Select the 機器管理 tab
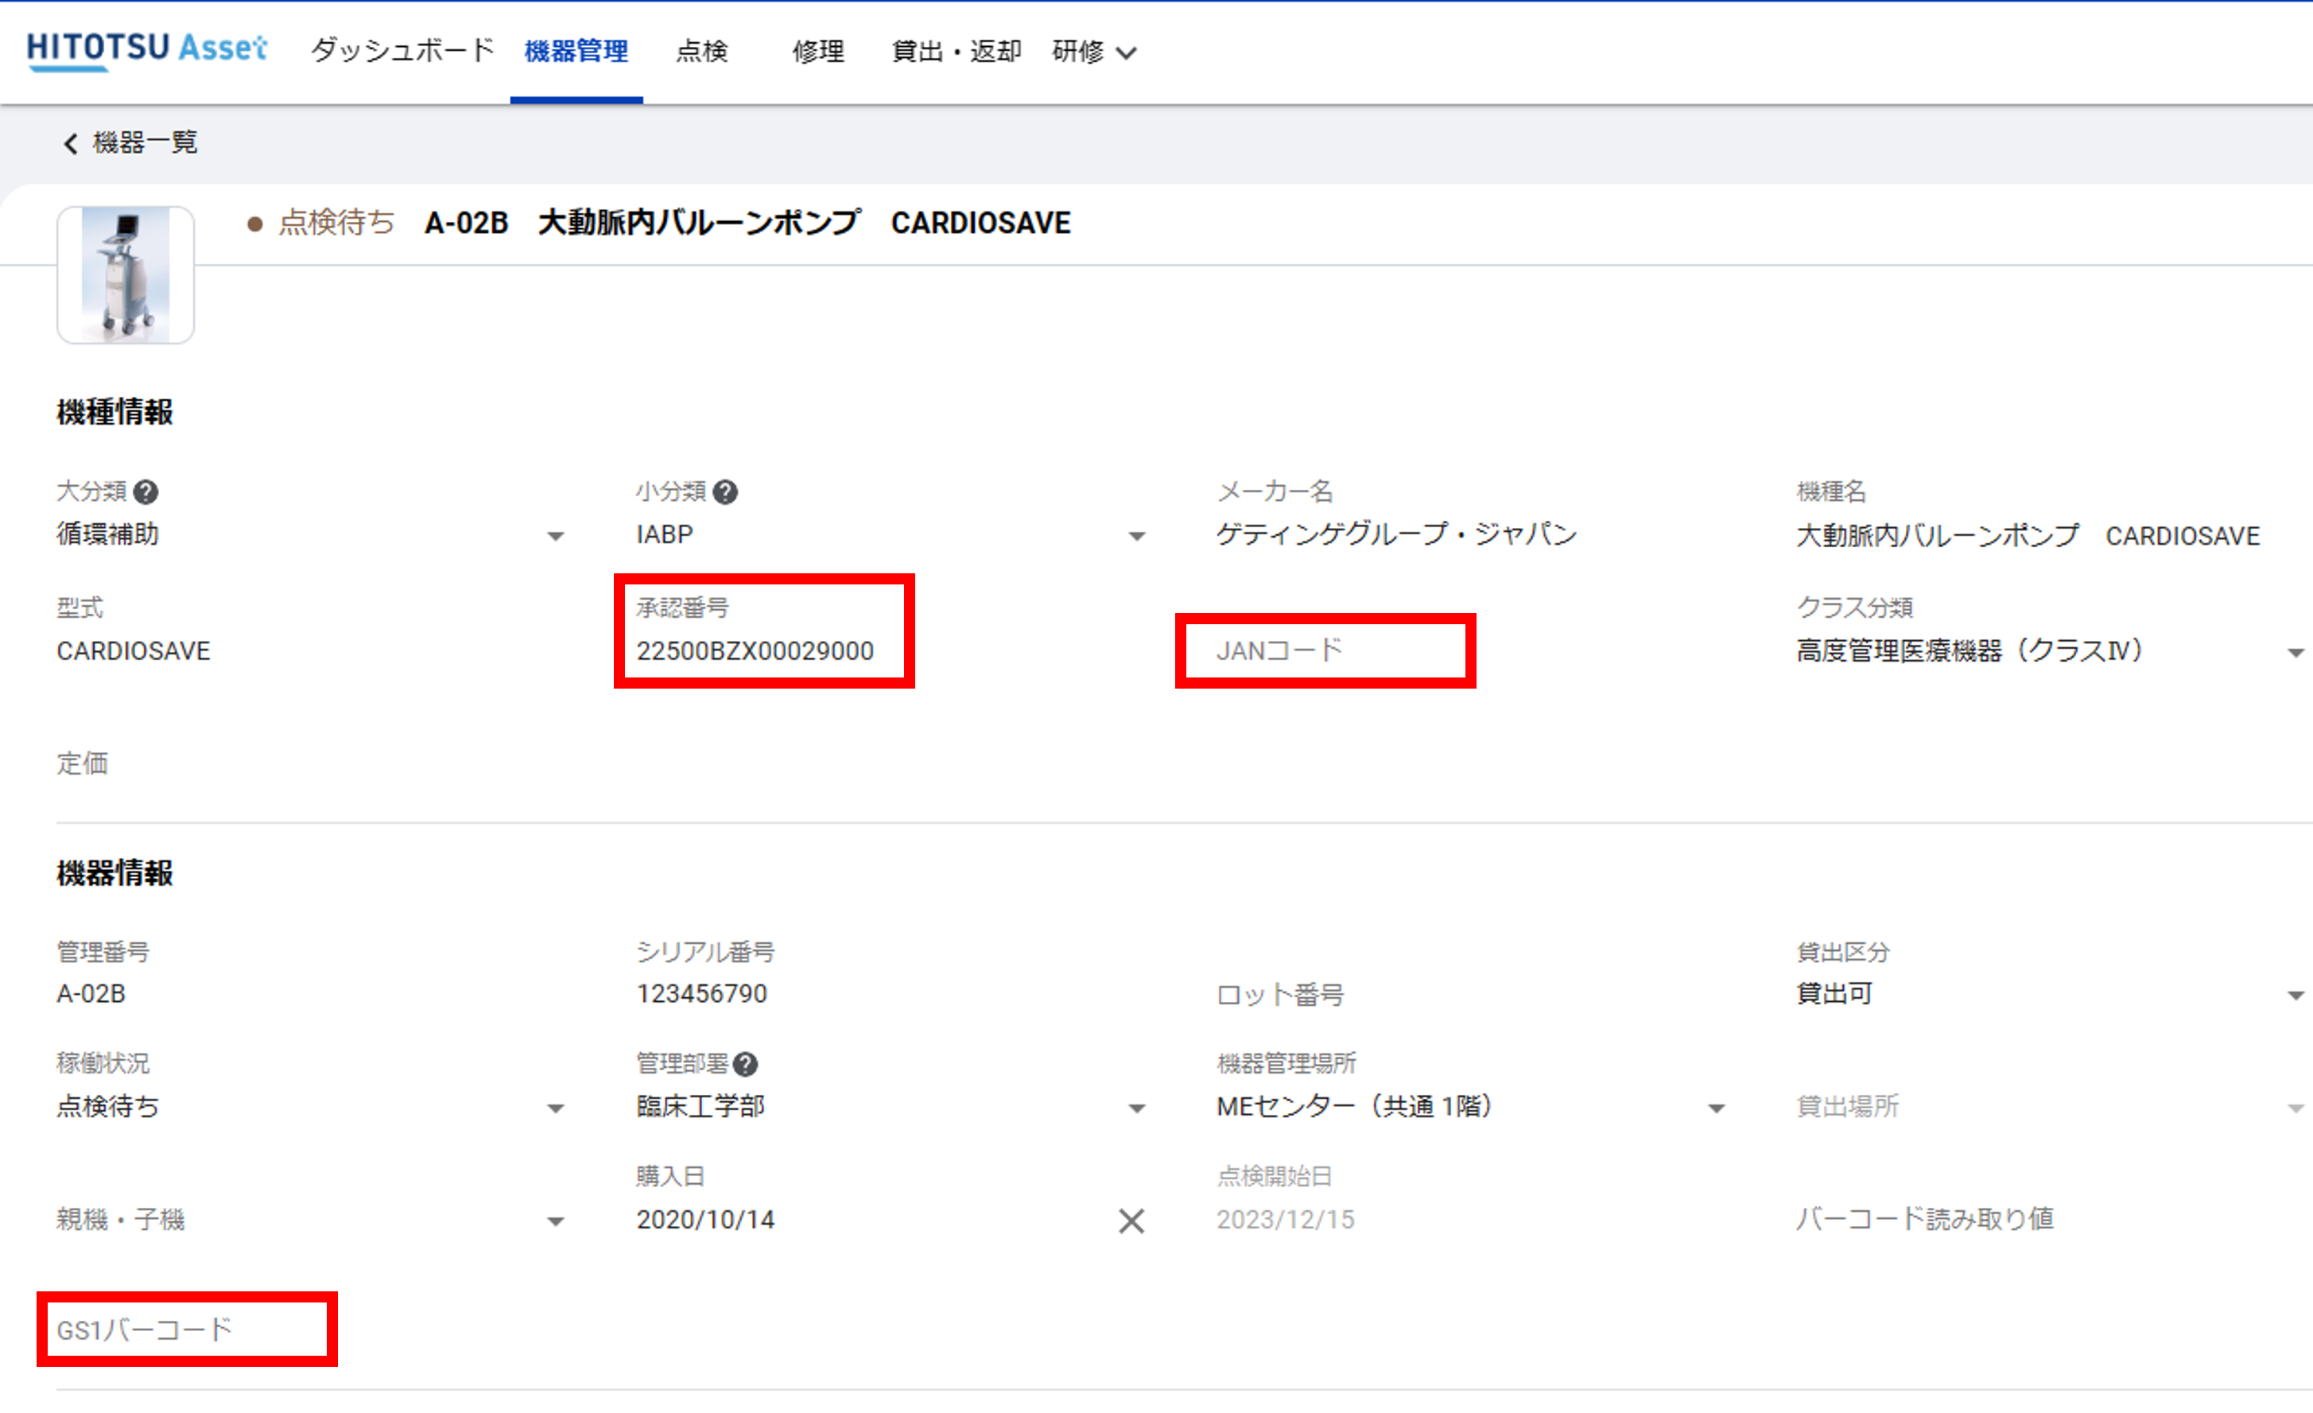The width and height of the screenshot is (2313, 1413). 576,51
